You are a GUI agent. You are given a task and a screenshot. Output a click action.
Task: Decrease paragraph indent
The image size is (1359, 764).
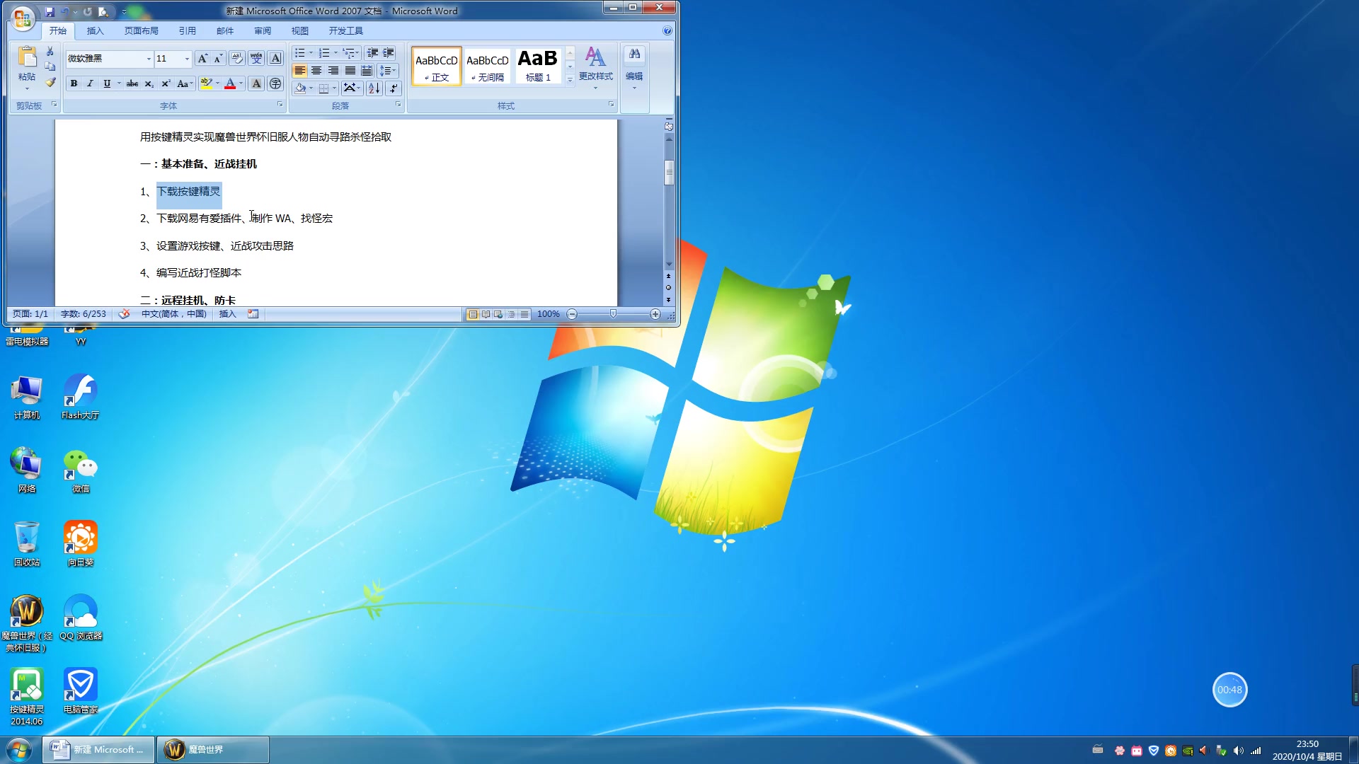coord(372,53)
